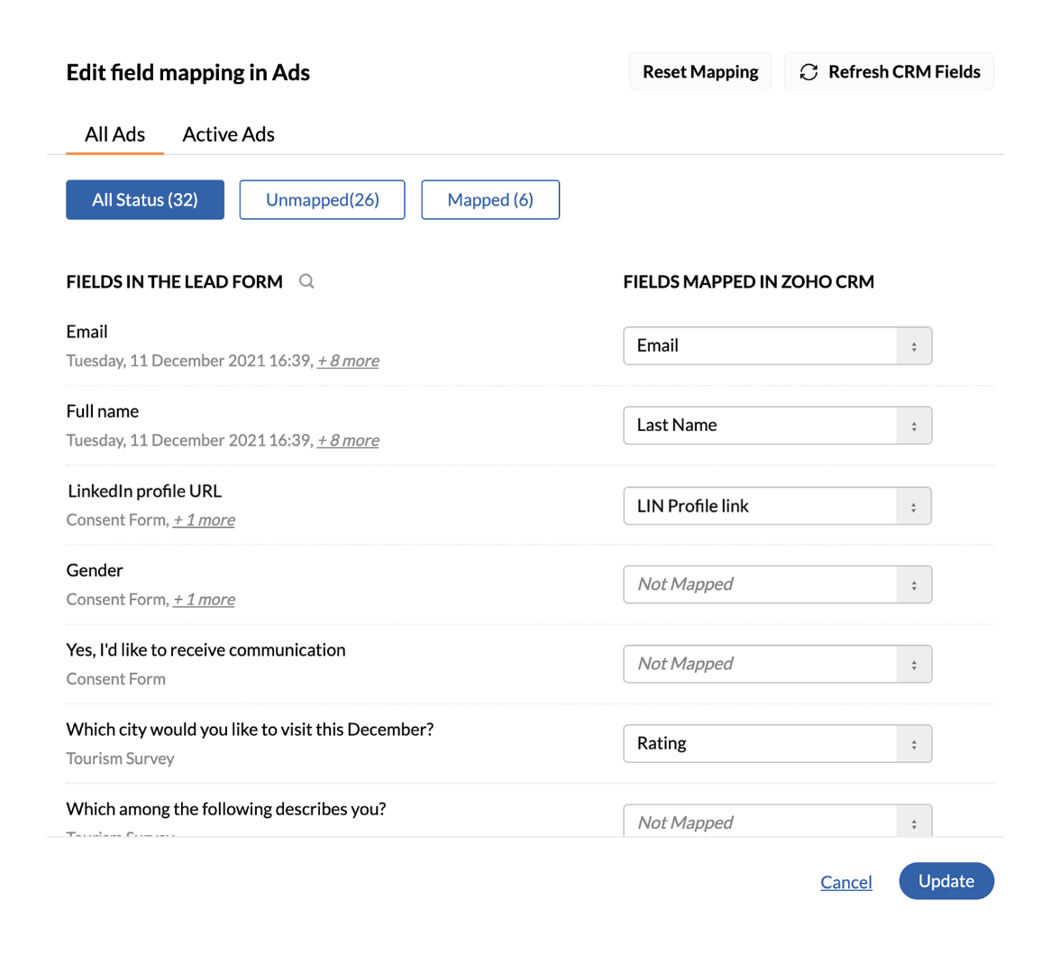Select the All Ads tab
The height and width of the screenshot is (965, 1051).
click(x=114, y=134)
